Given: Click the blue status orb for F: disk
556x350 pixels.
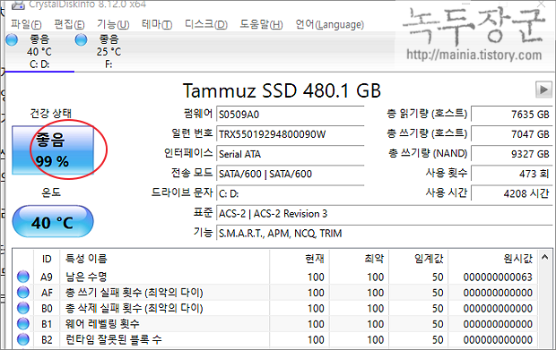Looking at the screenshot, I should tap(82, 39).
